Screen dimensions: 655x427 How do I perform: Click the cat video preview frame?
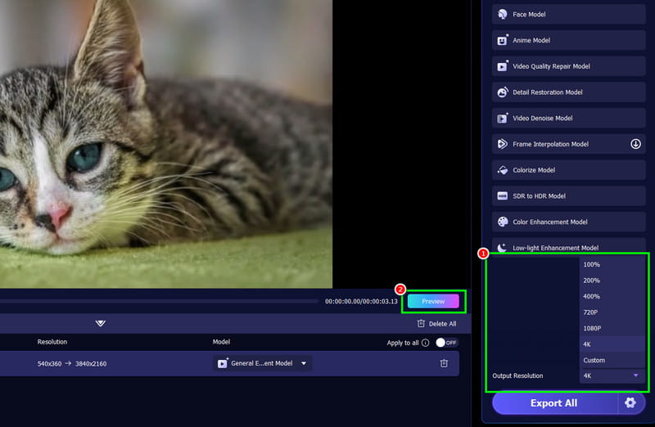tap(166, 144)
